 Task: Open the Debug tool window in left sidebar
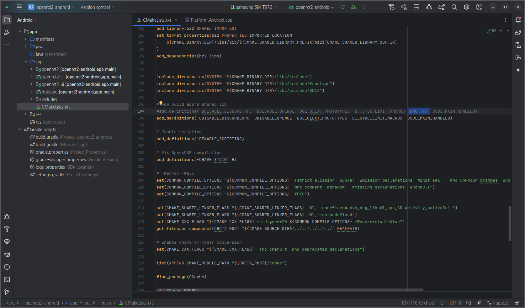(7, 217)
